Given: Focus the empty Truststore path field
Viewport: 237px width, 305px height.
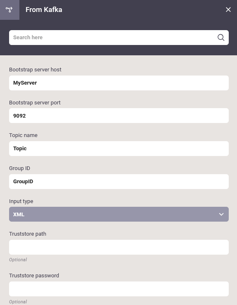Looking at the screenshot, I should click(x=118, y=247).
